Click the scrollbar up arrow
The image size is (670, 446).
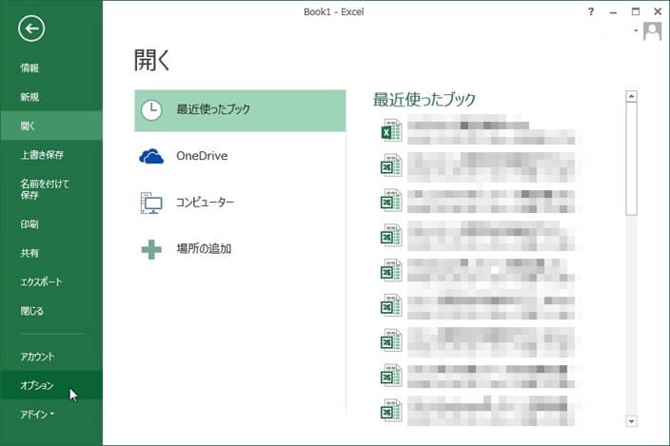631,96
